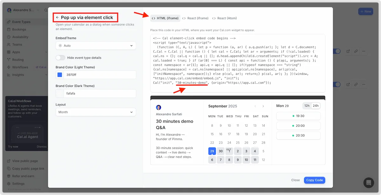Click the light theme brand color swatch
Image resolution: width=381 pixels, height=195 pixels.
[60, 75]
